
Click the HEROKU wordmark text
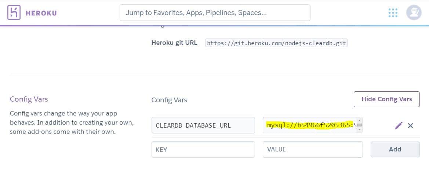(x=41, y=13)
